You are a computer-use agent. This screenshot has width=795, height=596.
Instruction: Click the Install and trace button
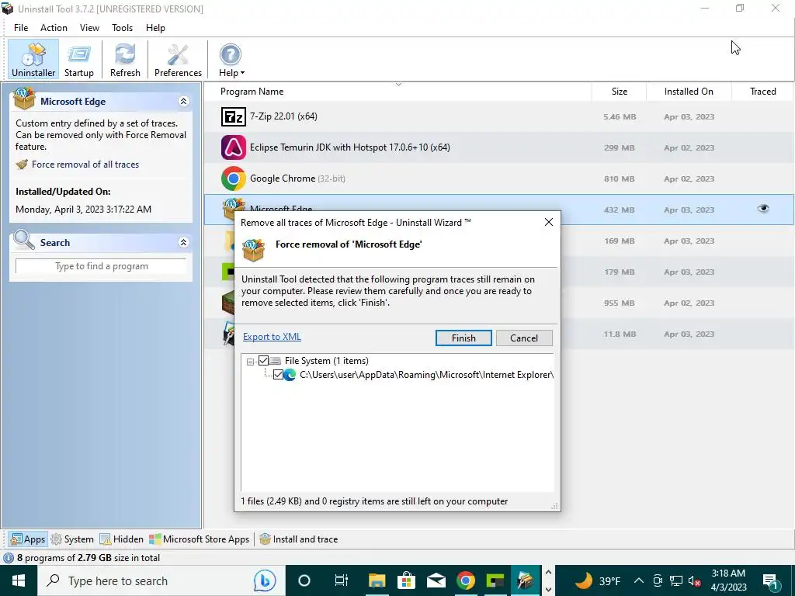299,539
